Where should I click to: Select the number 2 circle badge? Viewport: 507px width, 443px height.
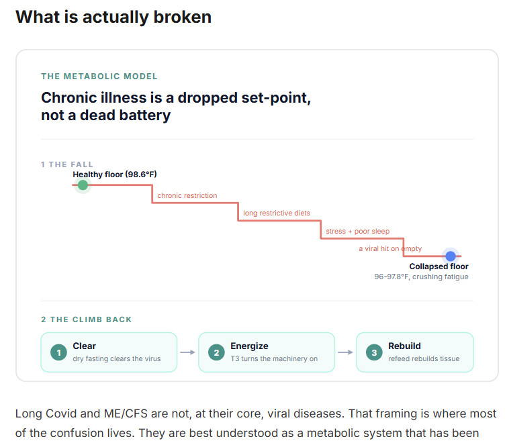216,352
